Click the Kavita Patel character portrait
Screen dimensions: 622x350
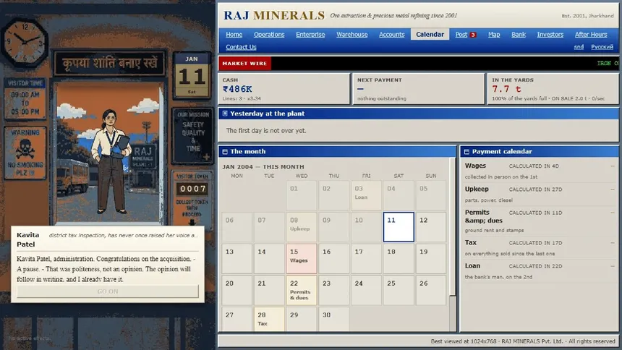(110, 162)
